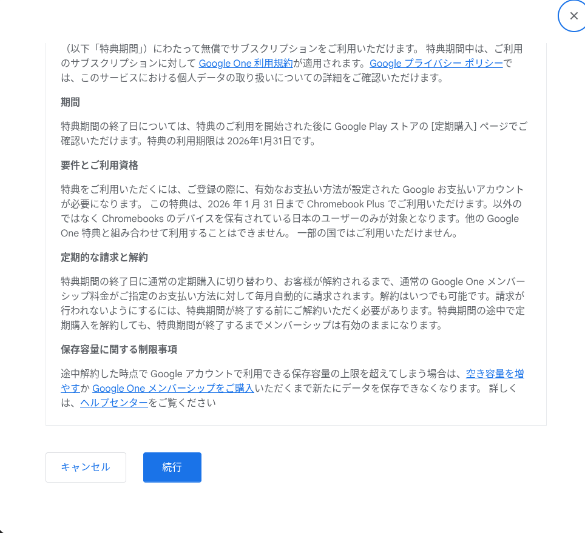Click the Chromebook Plus text in requirements
The height and width of the screenshot is (533, 585).
click(x=345, y=204)
